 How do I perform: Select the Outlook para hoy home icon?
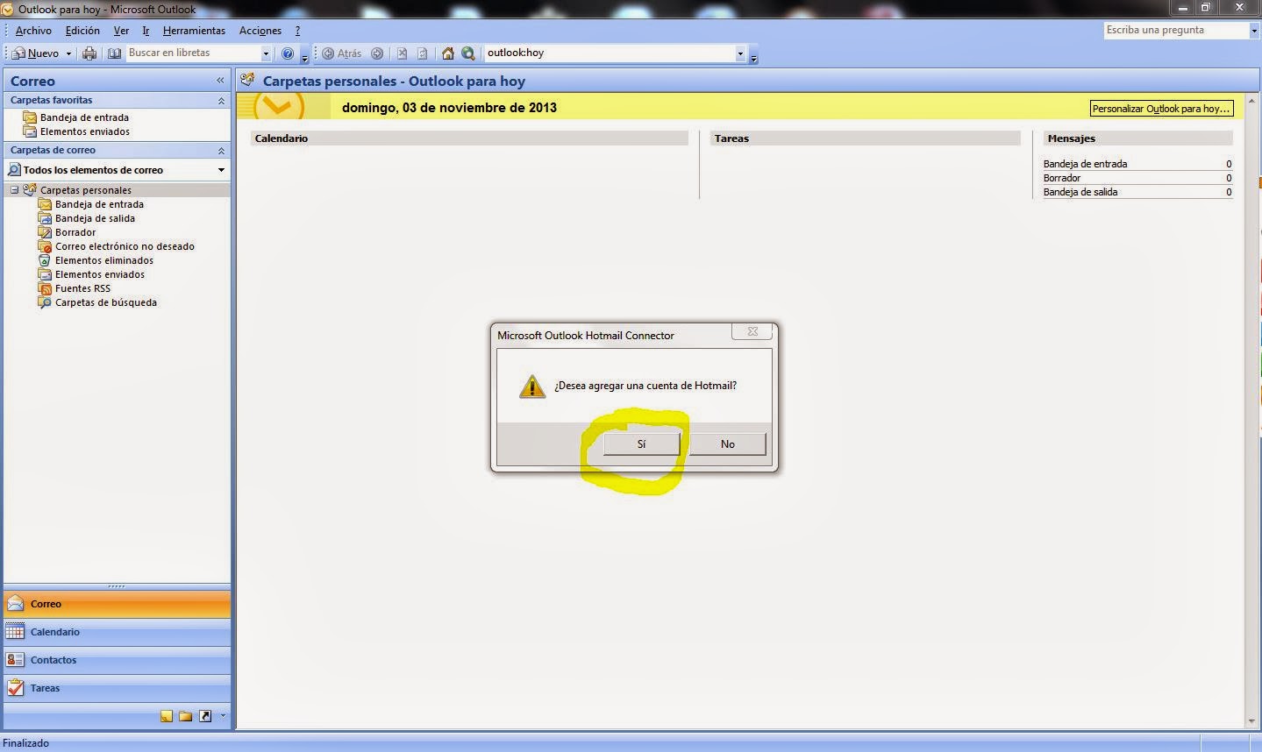(x=447, y=53)
